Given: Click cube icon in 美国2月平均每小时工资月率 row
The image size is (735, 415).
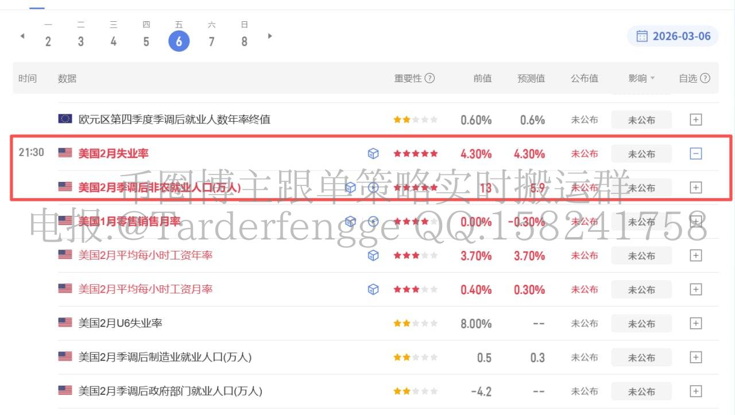Looking at the screenshot, I should coord(373,289).
